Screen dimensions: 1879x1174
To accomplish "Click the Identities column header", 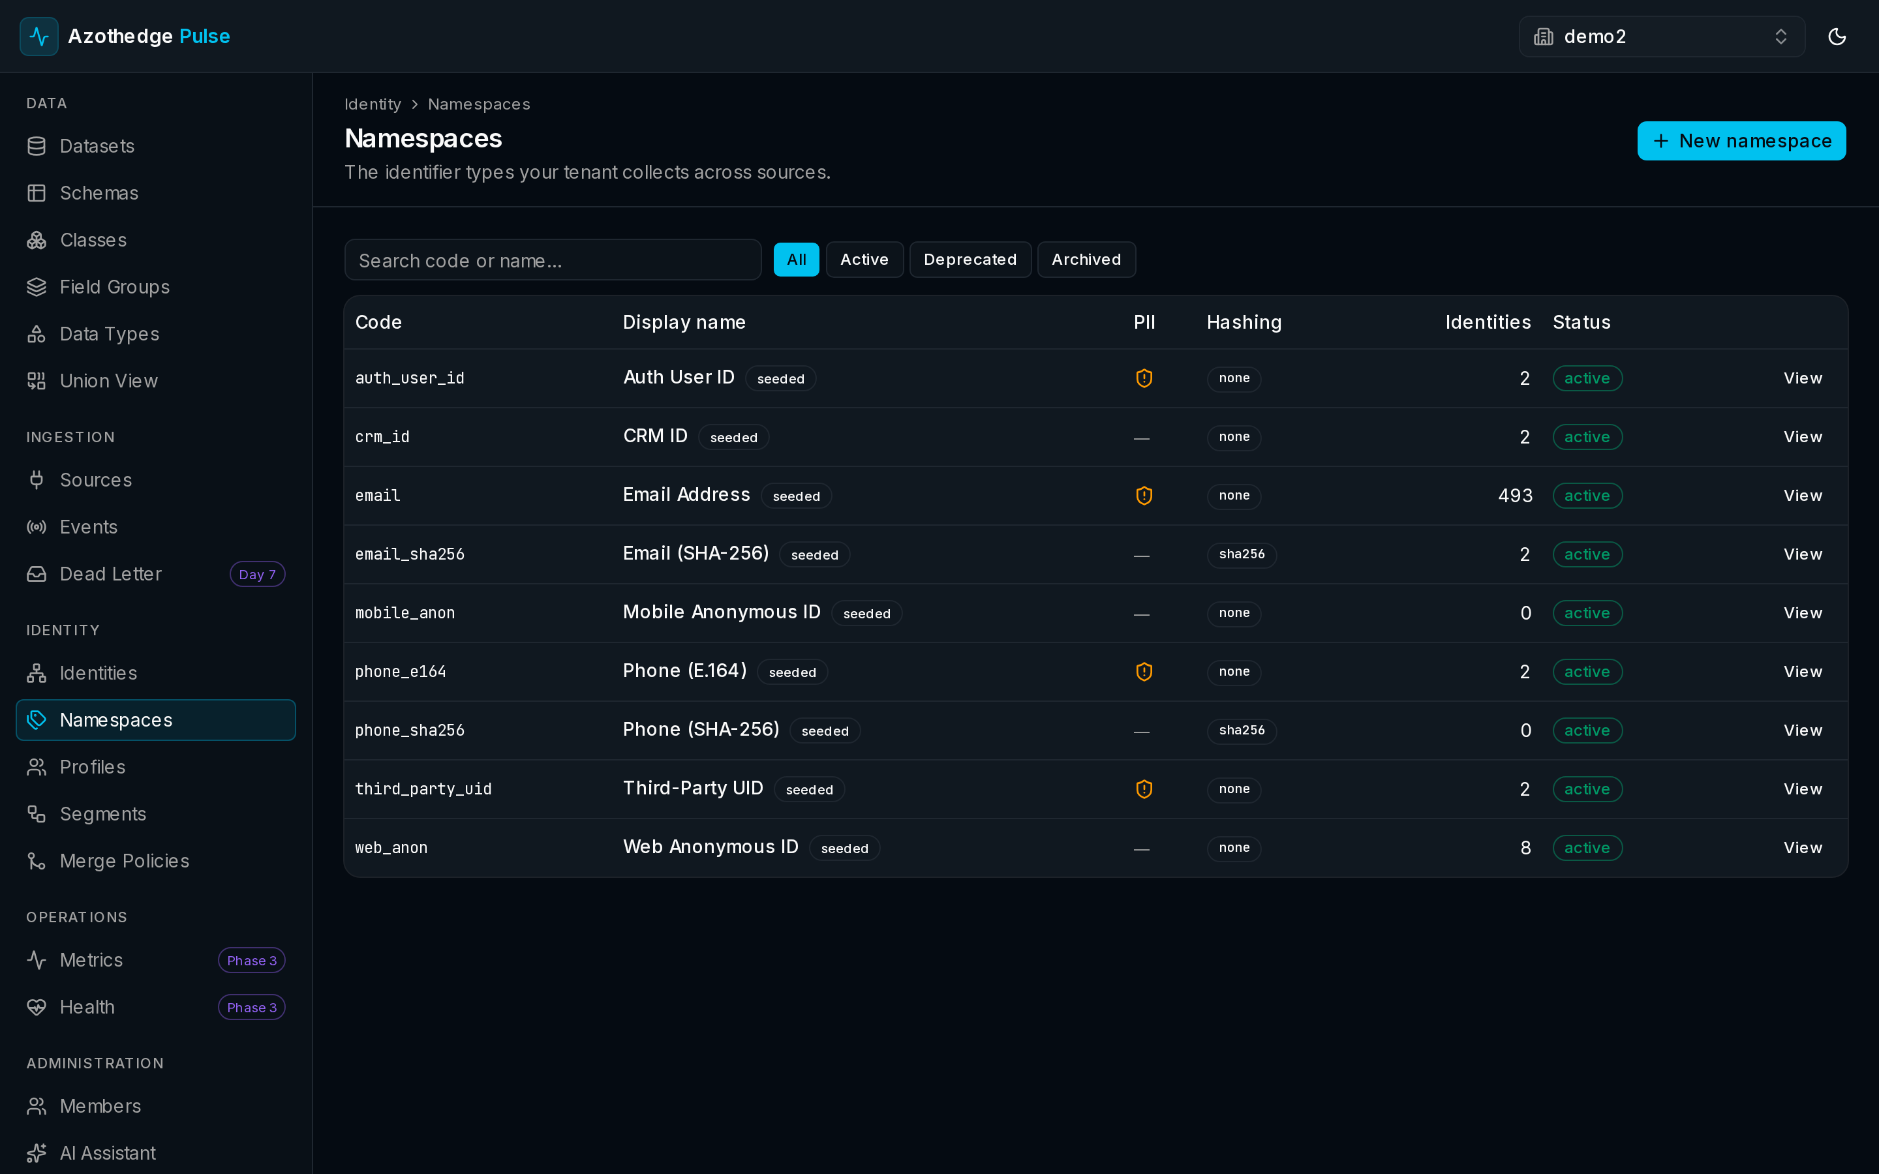I will point(1488,322).
